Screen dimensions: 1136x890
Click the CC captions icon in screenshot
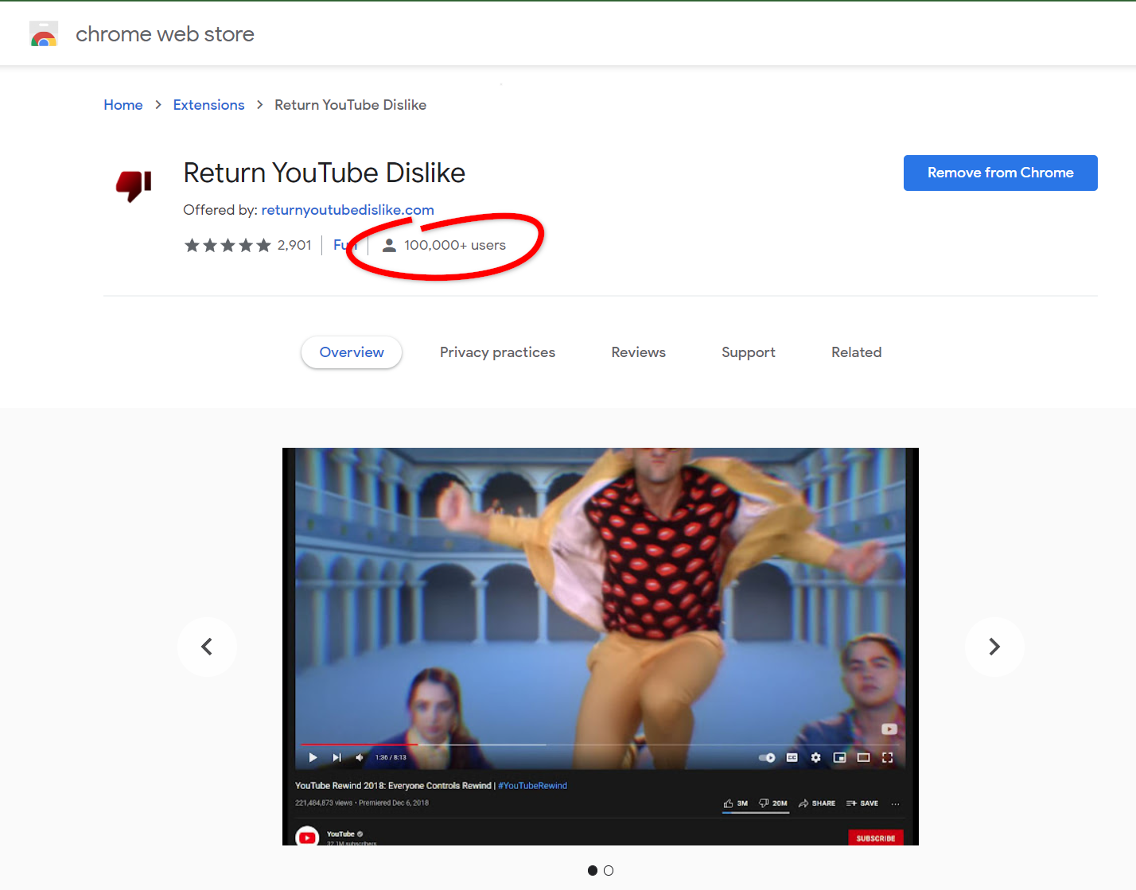792,757
